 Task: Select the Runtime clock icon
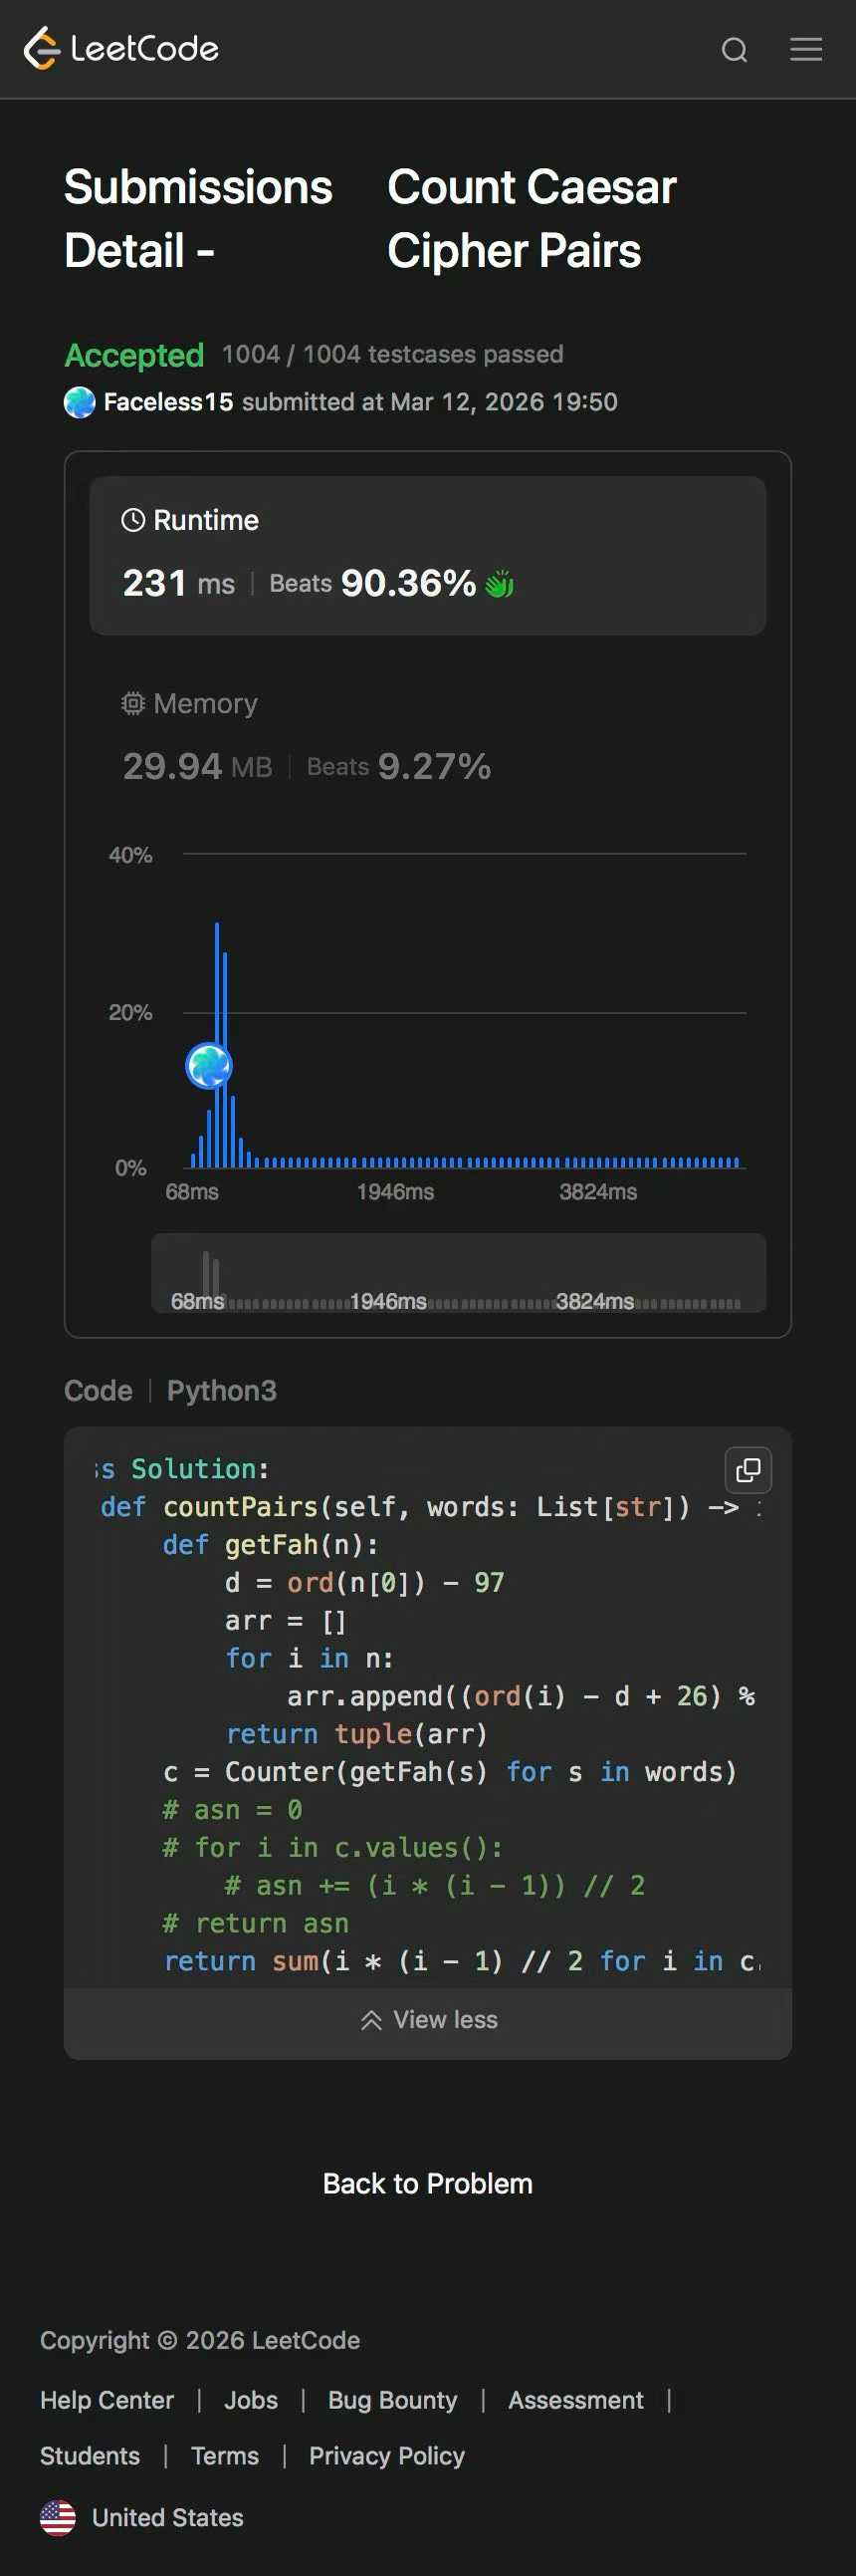tap(132, 520)
